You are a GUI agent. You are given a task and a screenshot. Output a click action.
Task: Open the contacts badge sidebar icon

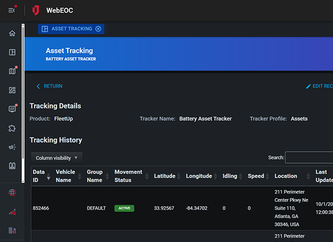[x=12, y=165]
